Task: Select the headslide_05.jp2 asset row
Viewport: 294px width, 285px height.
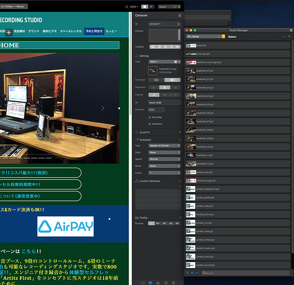Action: tap(238, 105)
